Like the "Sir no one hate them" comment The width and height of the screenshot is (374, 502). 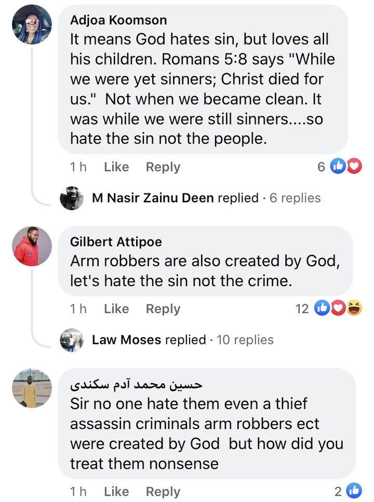click(x=116, y=492)
